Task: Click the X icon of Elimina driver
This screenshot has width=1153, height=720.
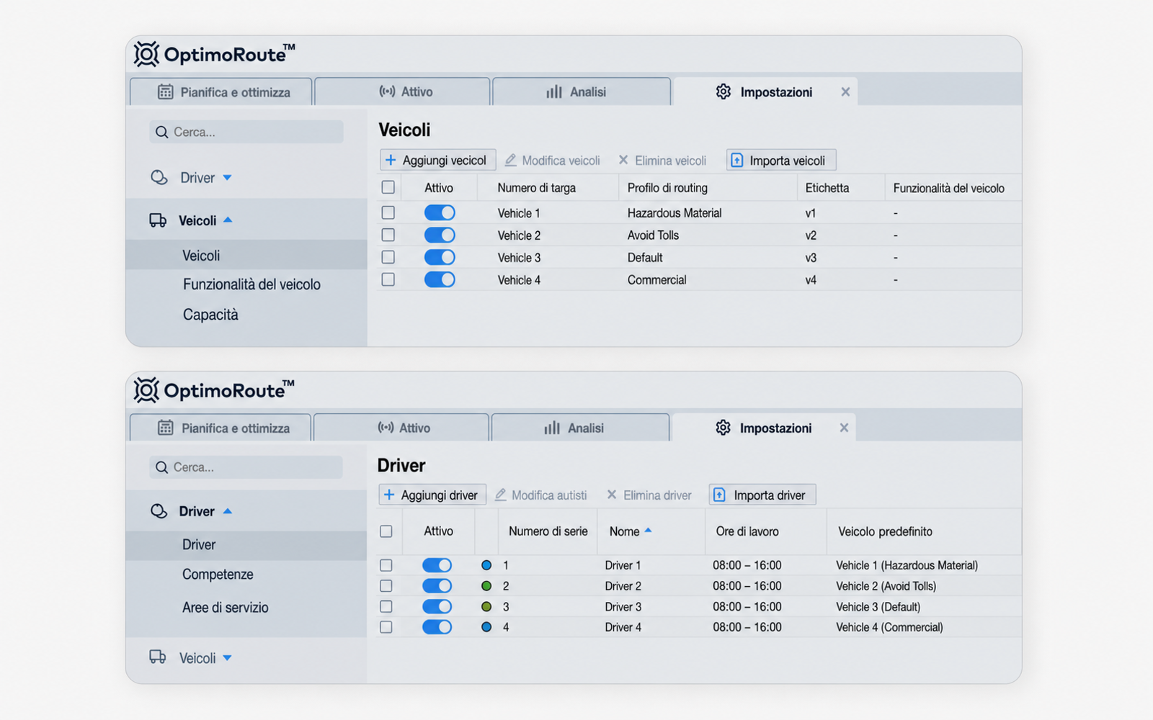Action: (x=612, y=495)
